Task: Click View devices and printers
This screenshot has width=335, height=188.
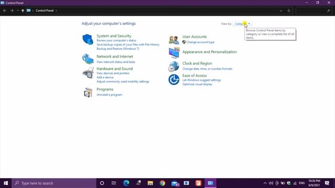Action: [113, 73]
